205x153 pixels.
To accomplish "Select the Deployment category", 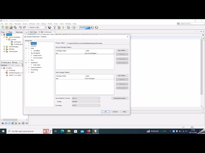I will [37, 55].
